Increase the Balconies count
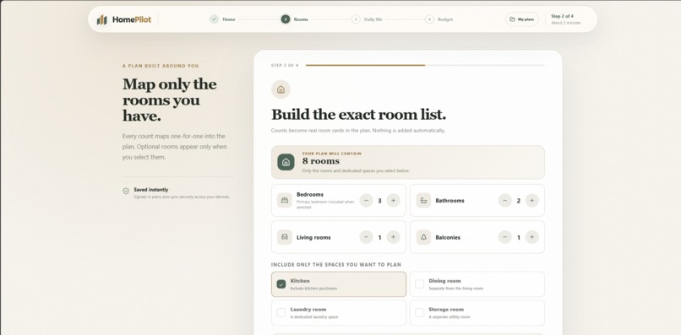681x335 pixels. coord(531,237)
